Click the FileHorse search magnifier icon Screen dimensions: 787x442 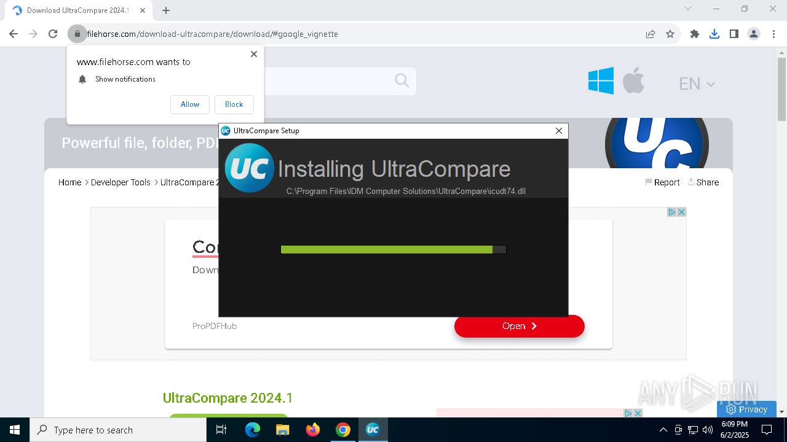pos(402,80)
